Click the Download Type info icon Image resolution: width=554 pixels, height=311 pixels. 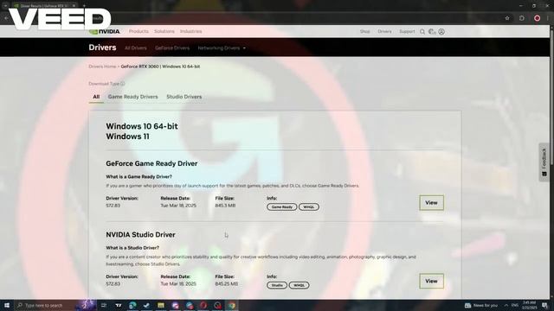coord(123,84)
